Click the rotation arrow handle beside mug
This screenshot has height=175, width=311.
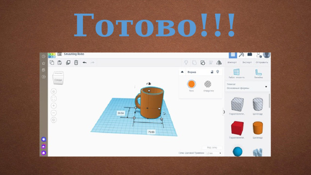[164, 113]
